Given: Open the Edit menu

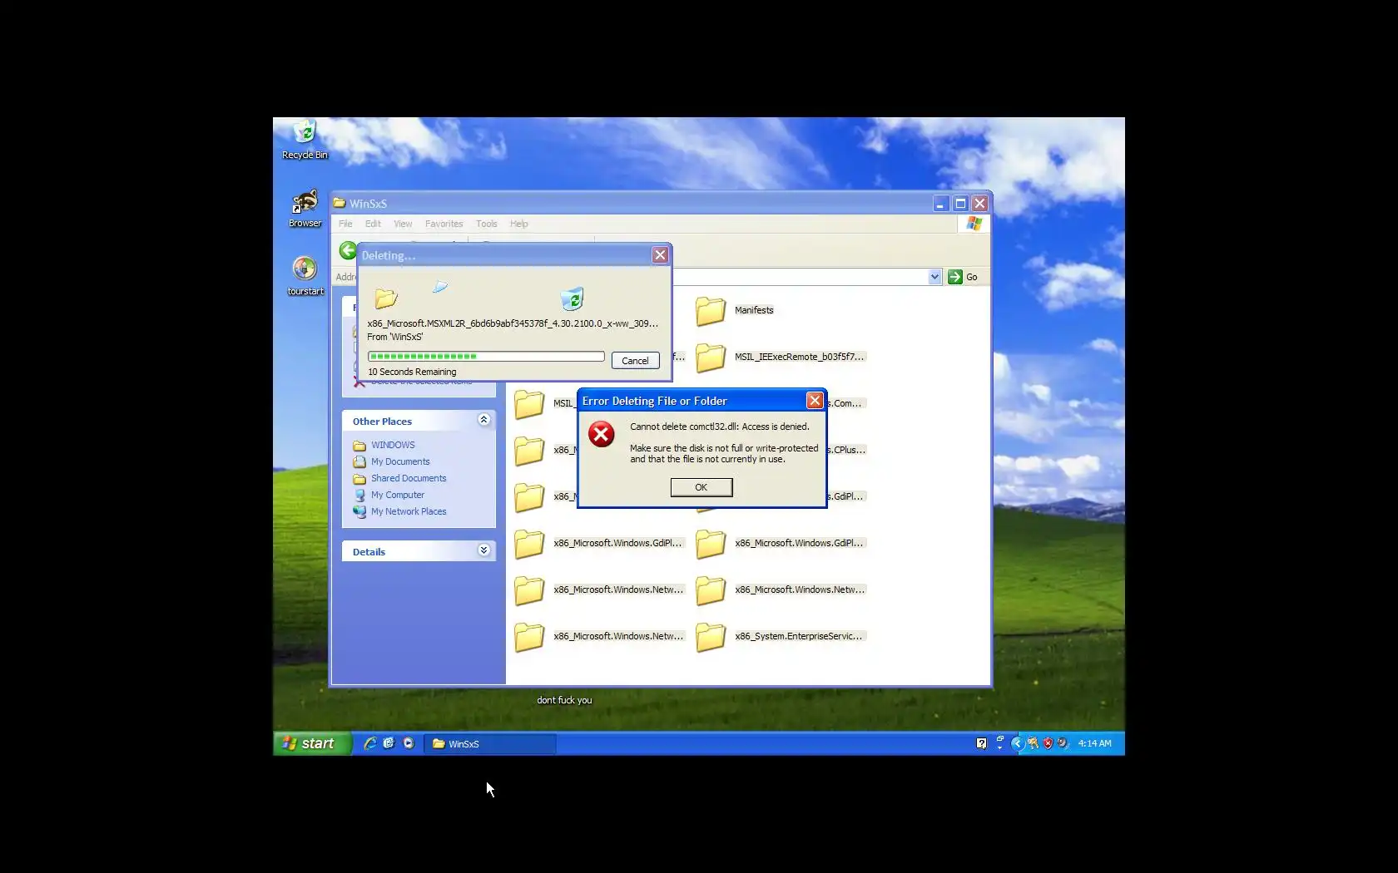Looking at the screenshot, I should tap(373, 224).
